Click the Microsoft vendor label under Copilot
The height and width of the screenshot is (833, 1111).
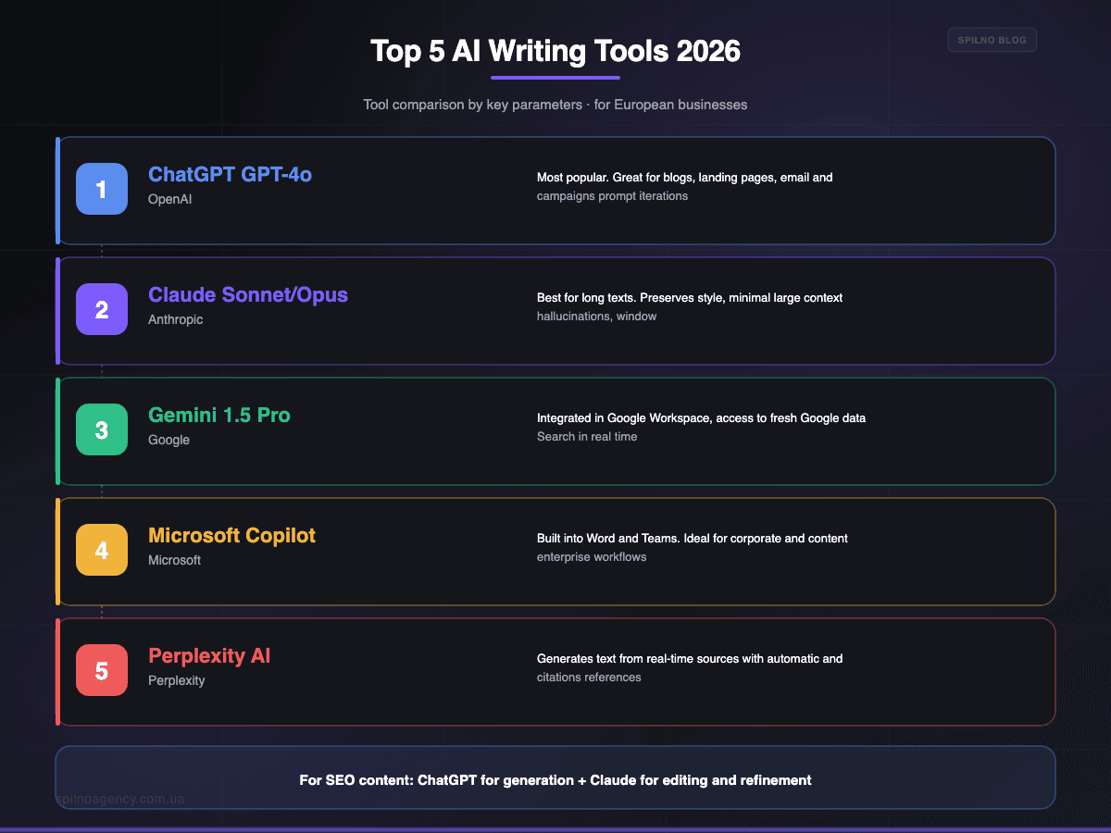tap(175, 560)
